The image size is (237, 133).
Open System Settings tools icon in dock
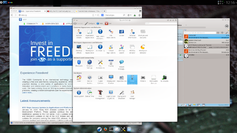[123, 129]
